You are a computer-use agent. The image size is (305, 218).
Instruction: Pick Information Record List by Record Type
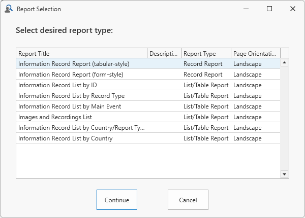click(x=71, y=96)
